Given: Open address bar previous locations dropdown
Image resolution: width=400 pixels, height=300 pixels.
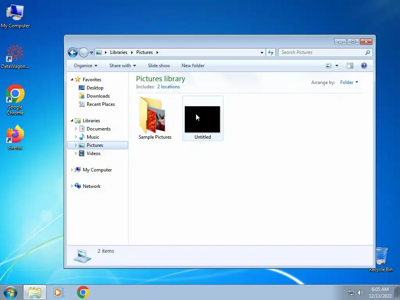Looking at the screenshot, I should (262, 53).
